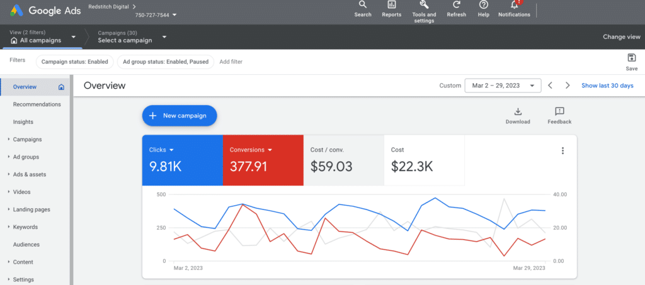Go to next date range arrow
This screenshot has width=645, height=285.
click(568, 86)
